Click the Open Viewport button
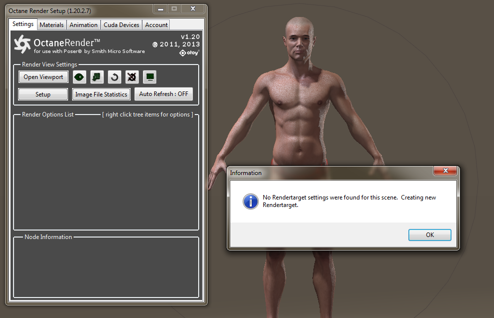Screen dimensions: 494x318 (44, 77)
